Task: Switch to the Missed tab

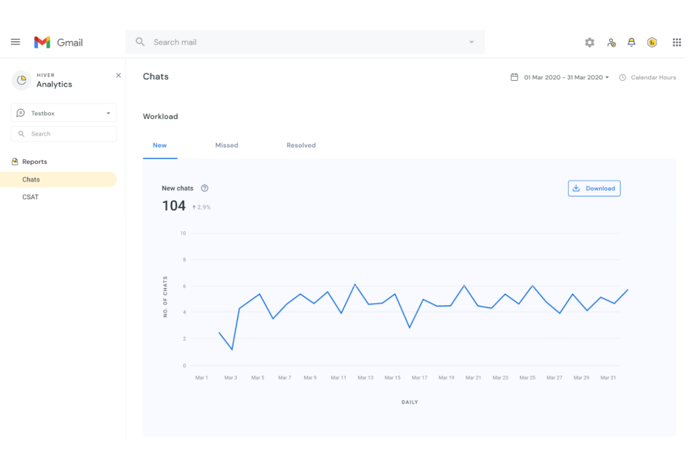Action: (x=226, y=145)
